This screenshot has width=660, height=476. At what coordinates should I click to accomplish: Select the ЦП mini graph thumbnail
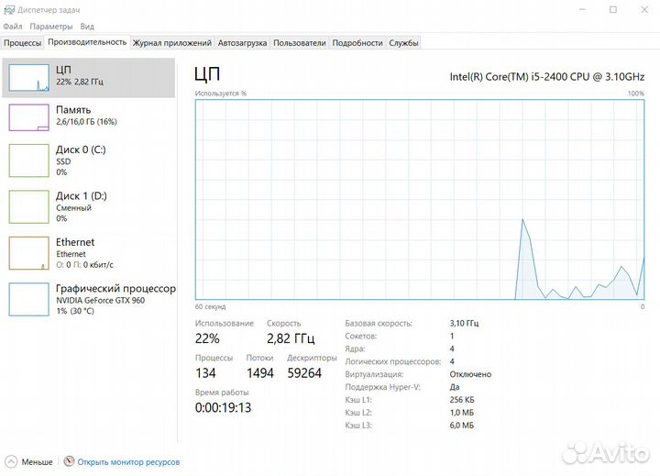coord(29,78)
